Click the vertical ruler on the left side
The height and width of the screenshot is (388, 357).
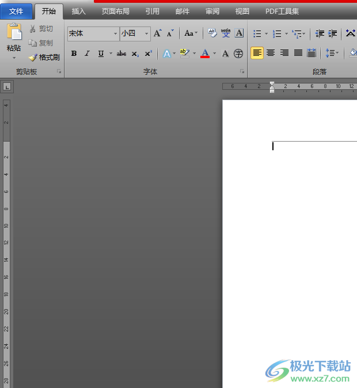point(6,244)
